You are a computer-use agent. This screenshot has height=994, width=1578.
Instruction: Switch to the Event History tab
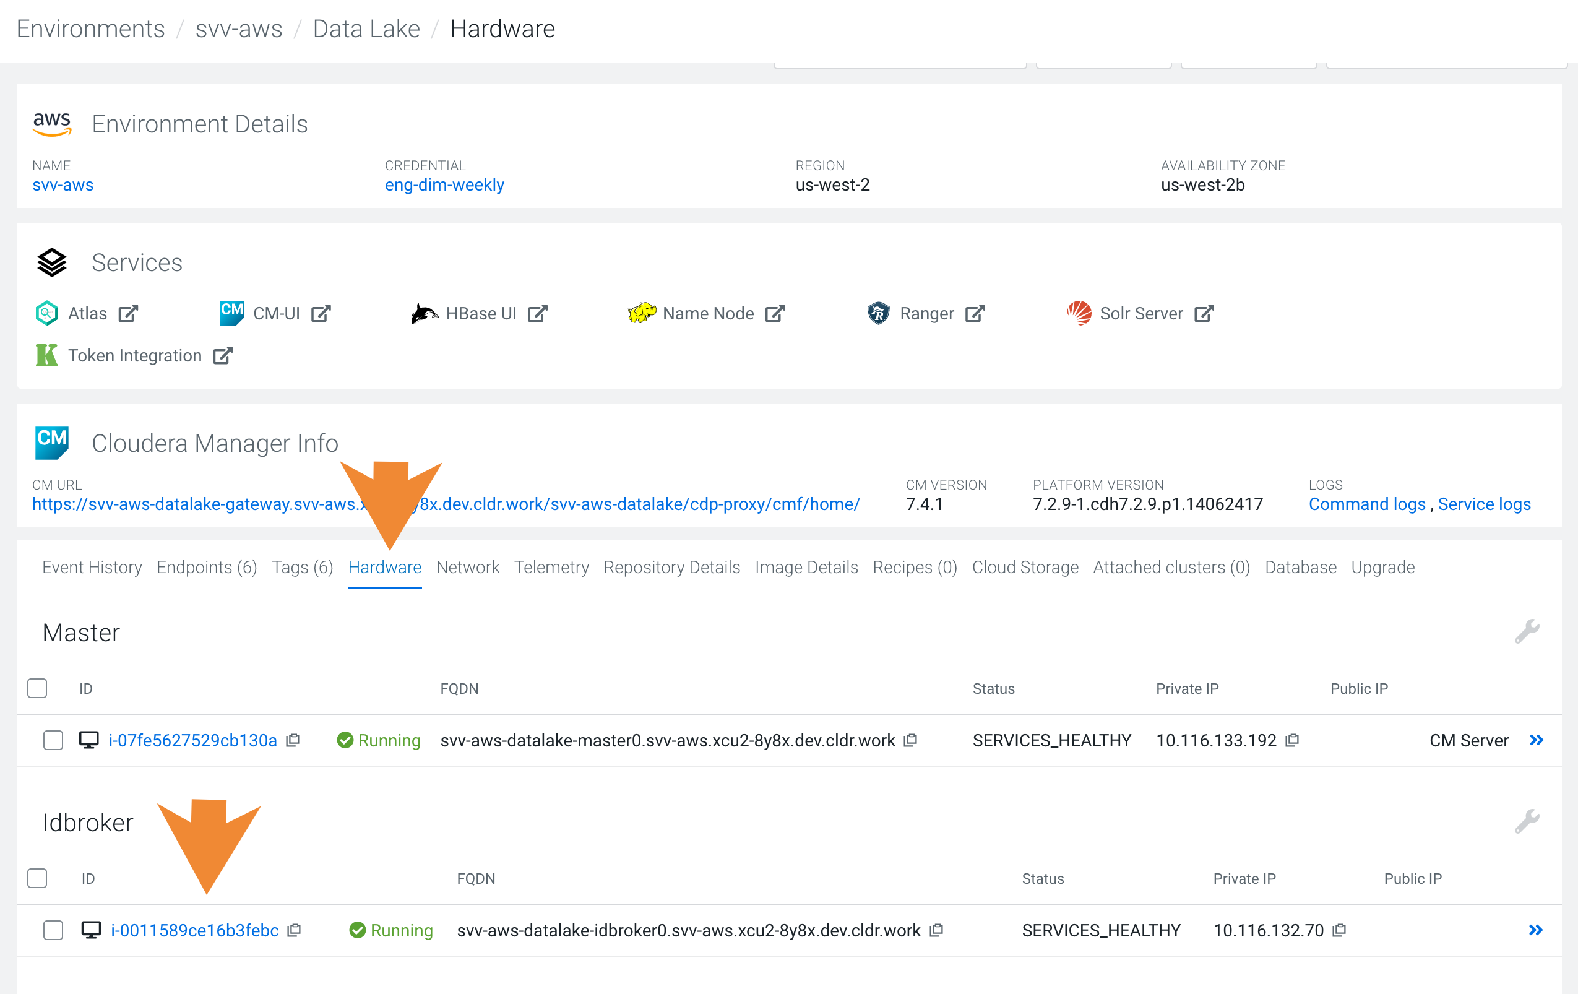[92, 567]
